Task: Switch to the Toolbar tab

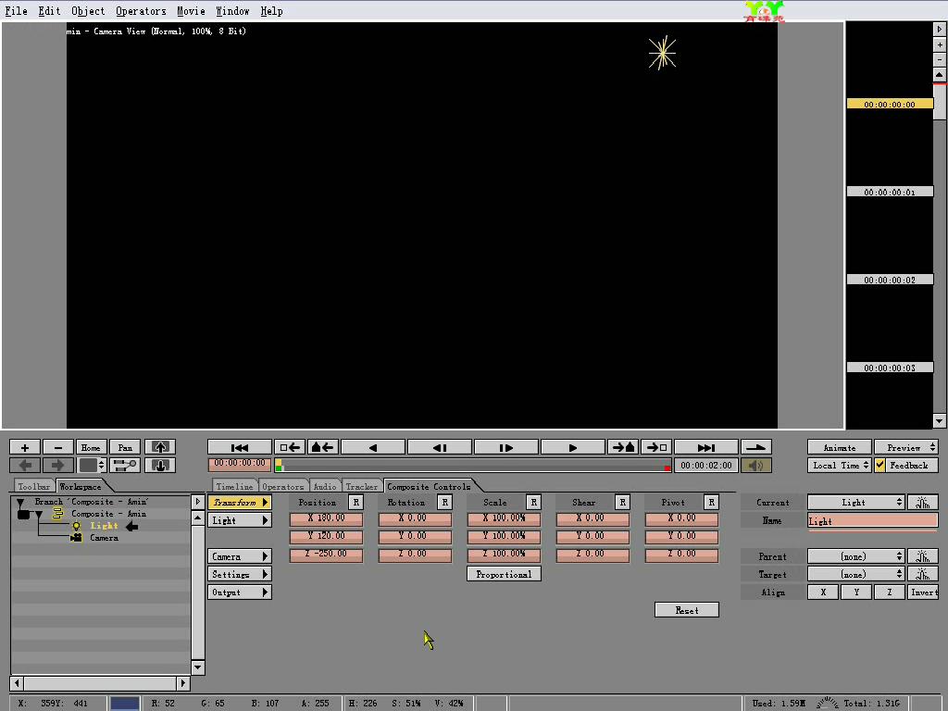Action: pos(34,487)
